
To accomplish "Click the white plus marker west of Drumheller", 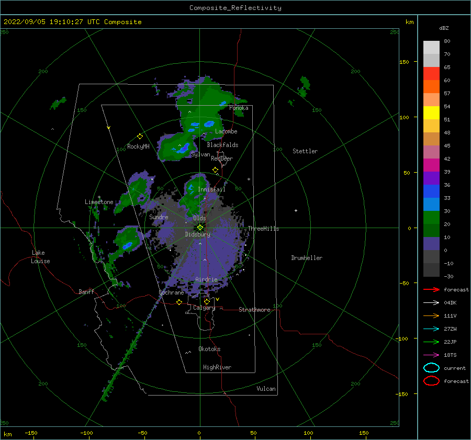I will [296, 210].
